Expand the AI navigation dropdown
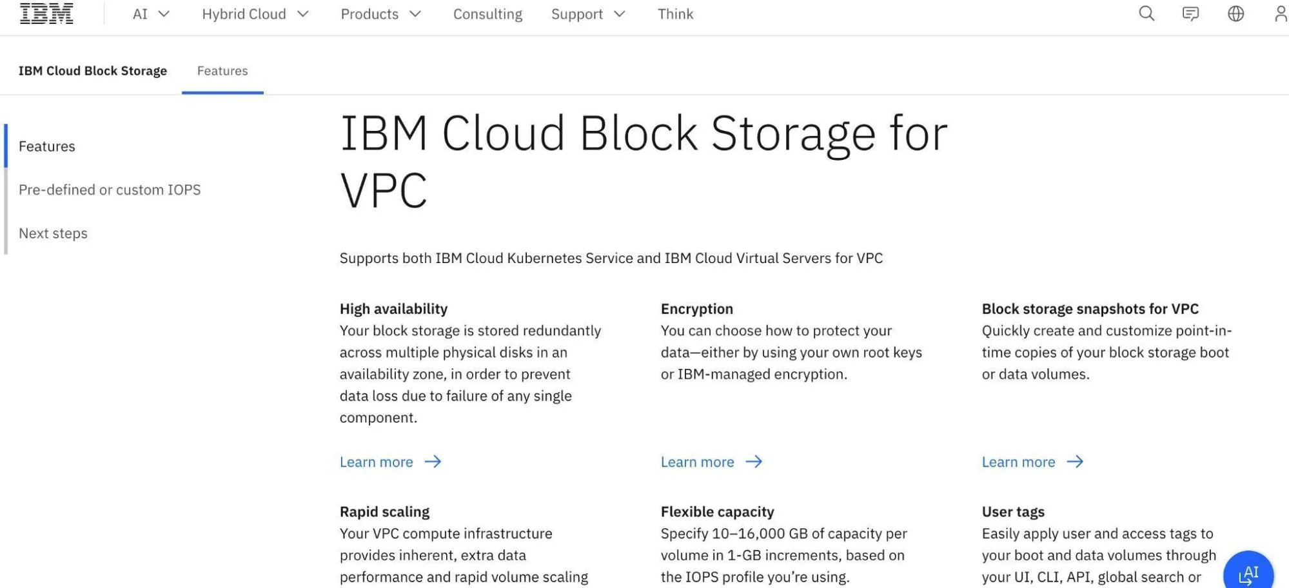 click(151, 14)
